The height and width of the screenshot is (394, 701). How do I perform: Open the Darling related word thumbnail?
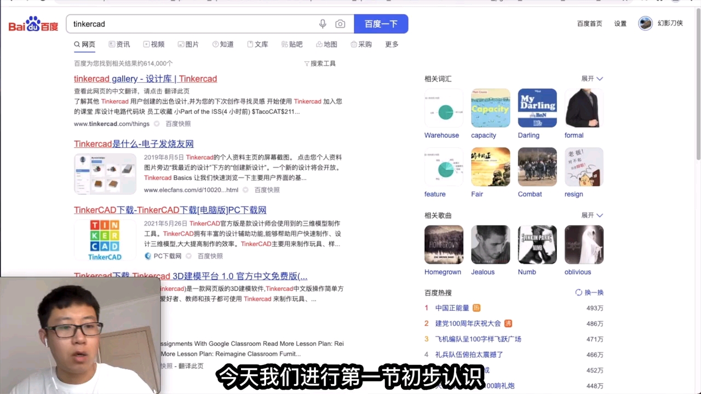(x=537, y=108)
